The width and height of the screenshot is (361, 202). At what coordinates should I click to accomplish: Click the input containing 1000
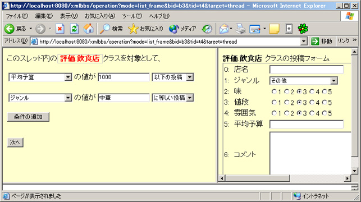click(x=124, y=77)
